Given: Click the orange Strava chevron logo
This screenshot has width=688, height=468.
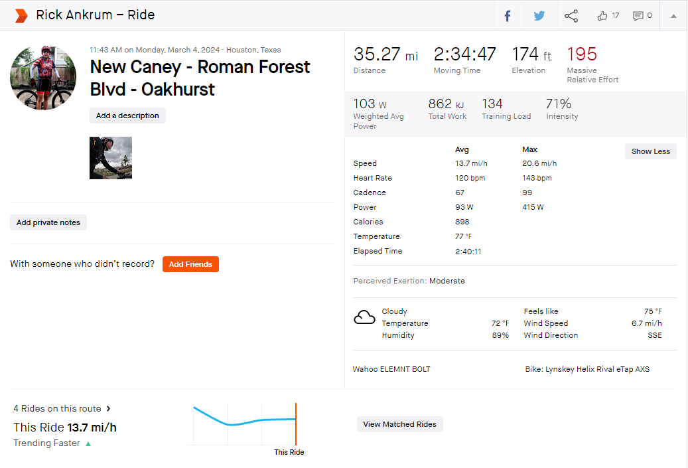Looking at the screenshot, I should click(21, 15).
